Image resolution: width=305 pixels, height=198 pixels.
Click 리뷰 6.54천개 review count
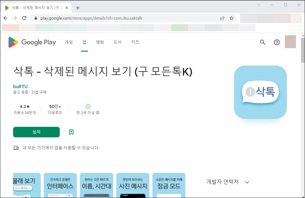point(25,113)
